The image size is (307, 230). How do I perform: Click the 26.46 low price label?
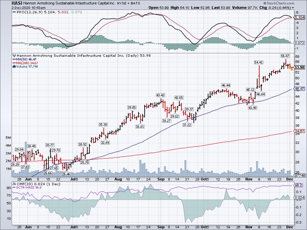(66, 174)
